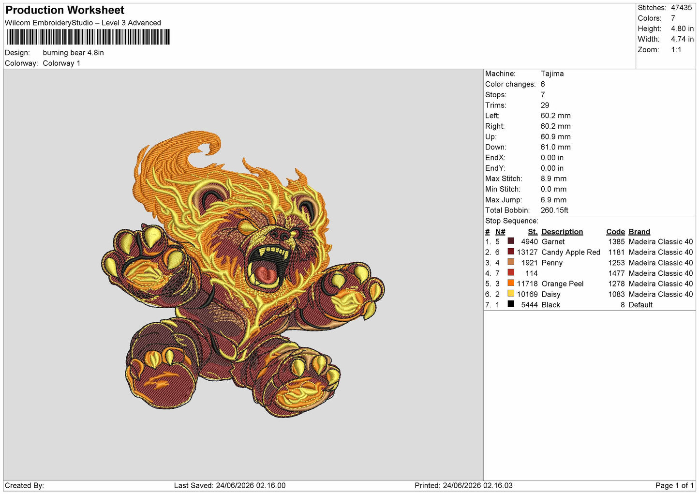Click the Daisy color swatch
This screenshot has height=494, width=699.
(511, 294)
